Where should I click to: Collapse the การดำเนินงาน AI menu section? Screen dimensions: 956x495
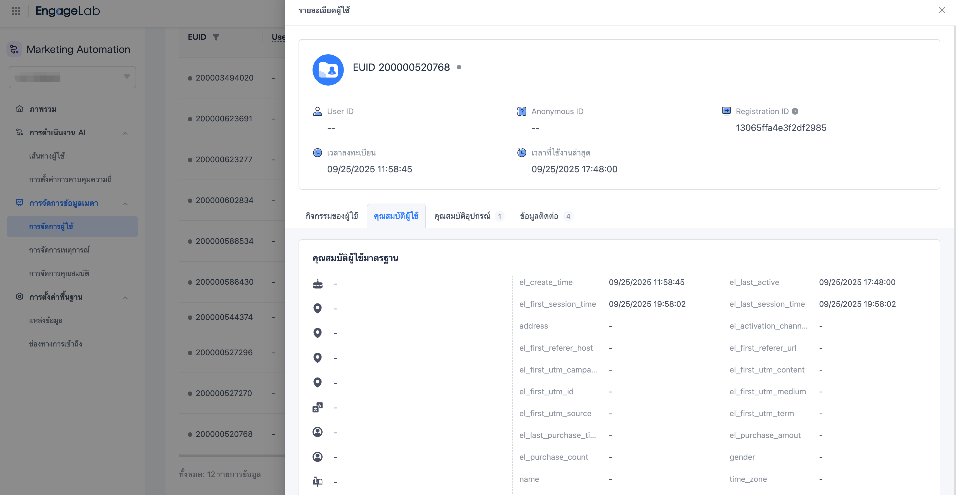(x=125, y=133)
